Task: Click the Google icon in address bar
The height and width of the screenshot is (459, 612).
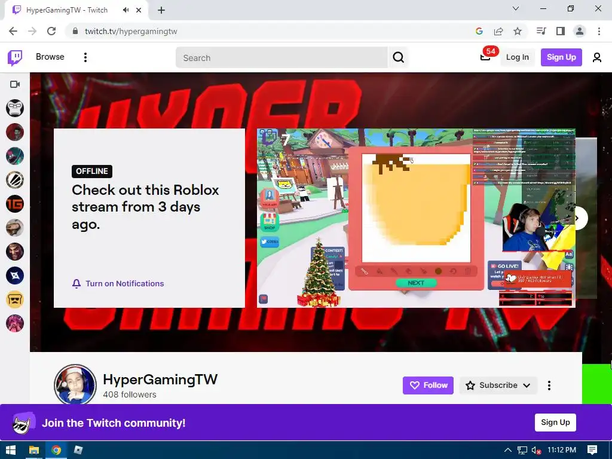Action: click(479, 31)
